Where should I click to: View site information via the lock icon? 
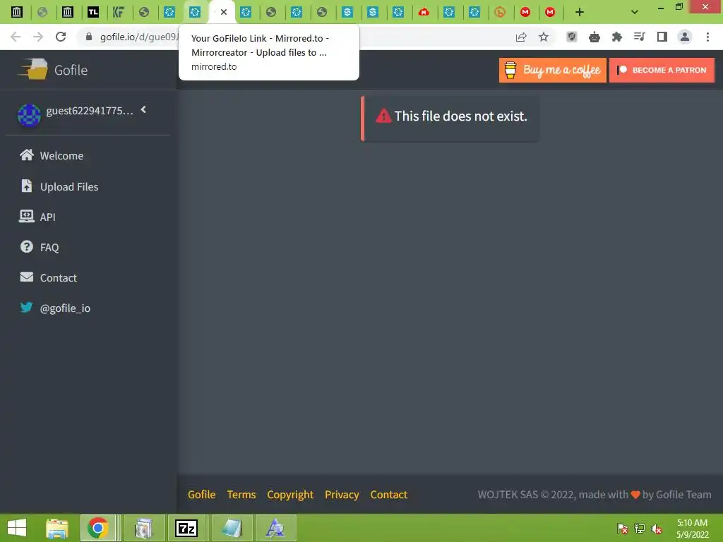89,37
